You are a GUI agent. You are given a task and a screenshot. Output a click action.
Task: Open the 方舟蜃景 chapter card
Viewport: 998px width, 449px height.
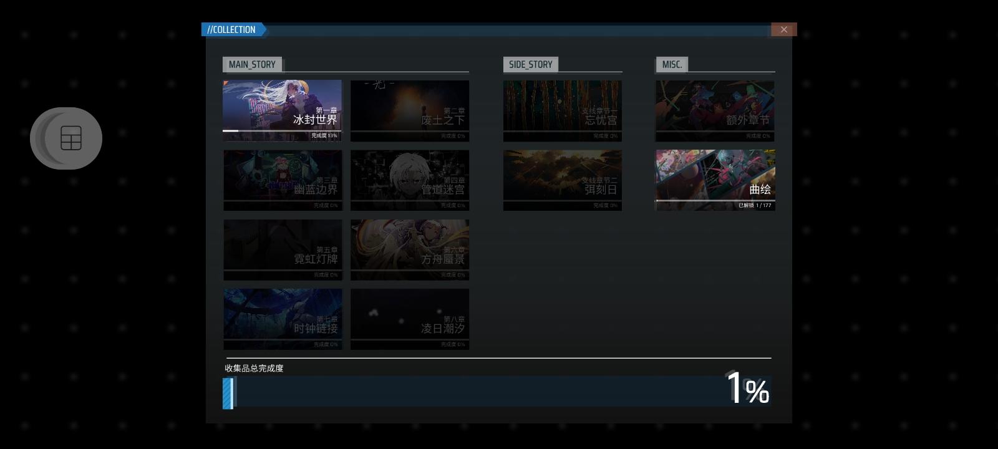tap(410, 249)
